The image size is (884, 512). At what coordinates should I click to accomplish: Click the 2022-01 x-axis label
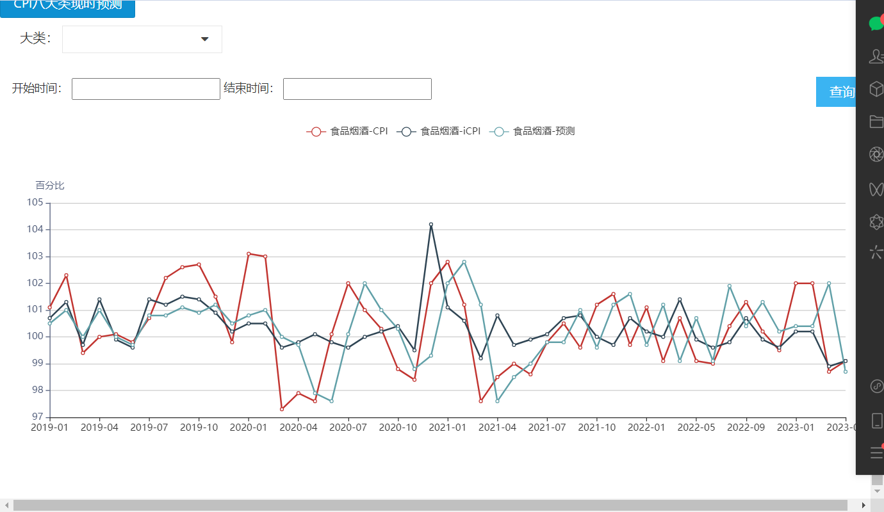647,427
